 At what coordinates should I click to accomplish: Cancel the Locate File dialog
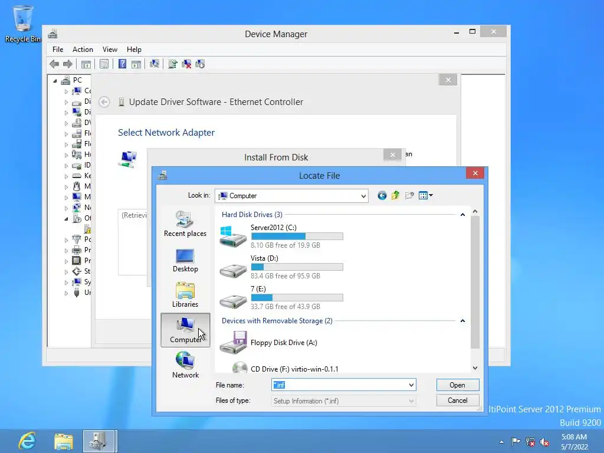(458, 401)
